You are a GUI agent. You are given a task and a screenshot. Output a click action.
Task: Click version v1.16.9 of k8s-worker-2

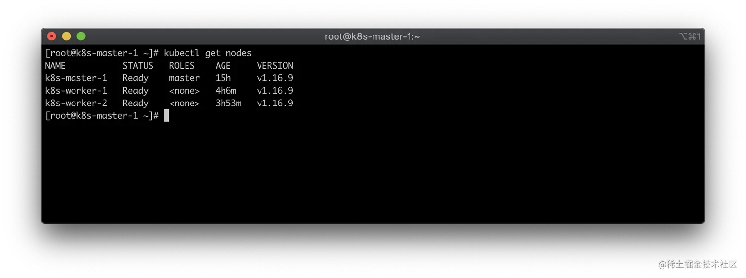275,103
